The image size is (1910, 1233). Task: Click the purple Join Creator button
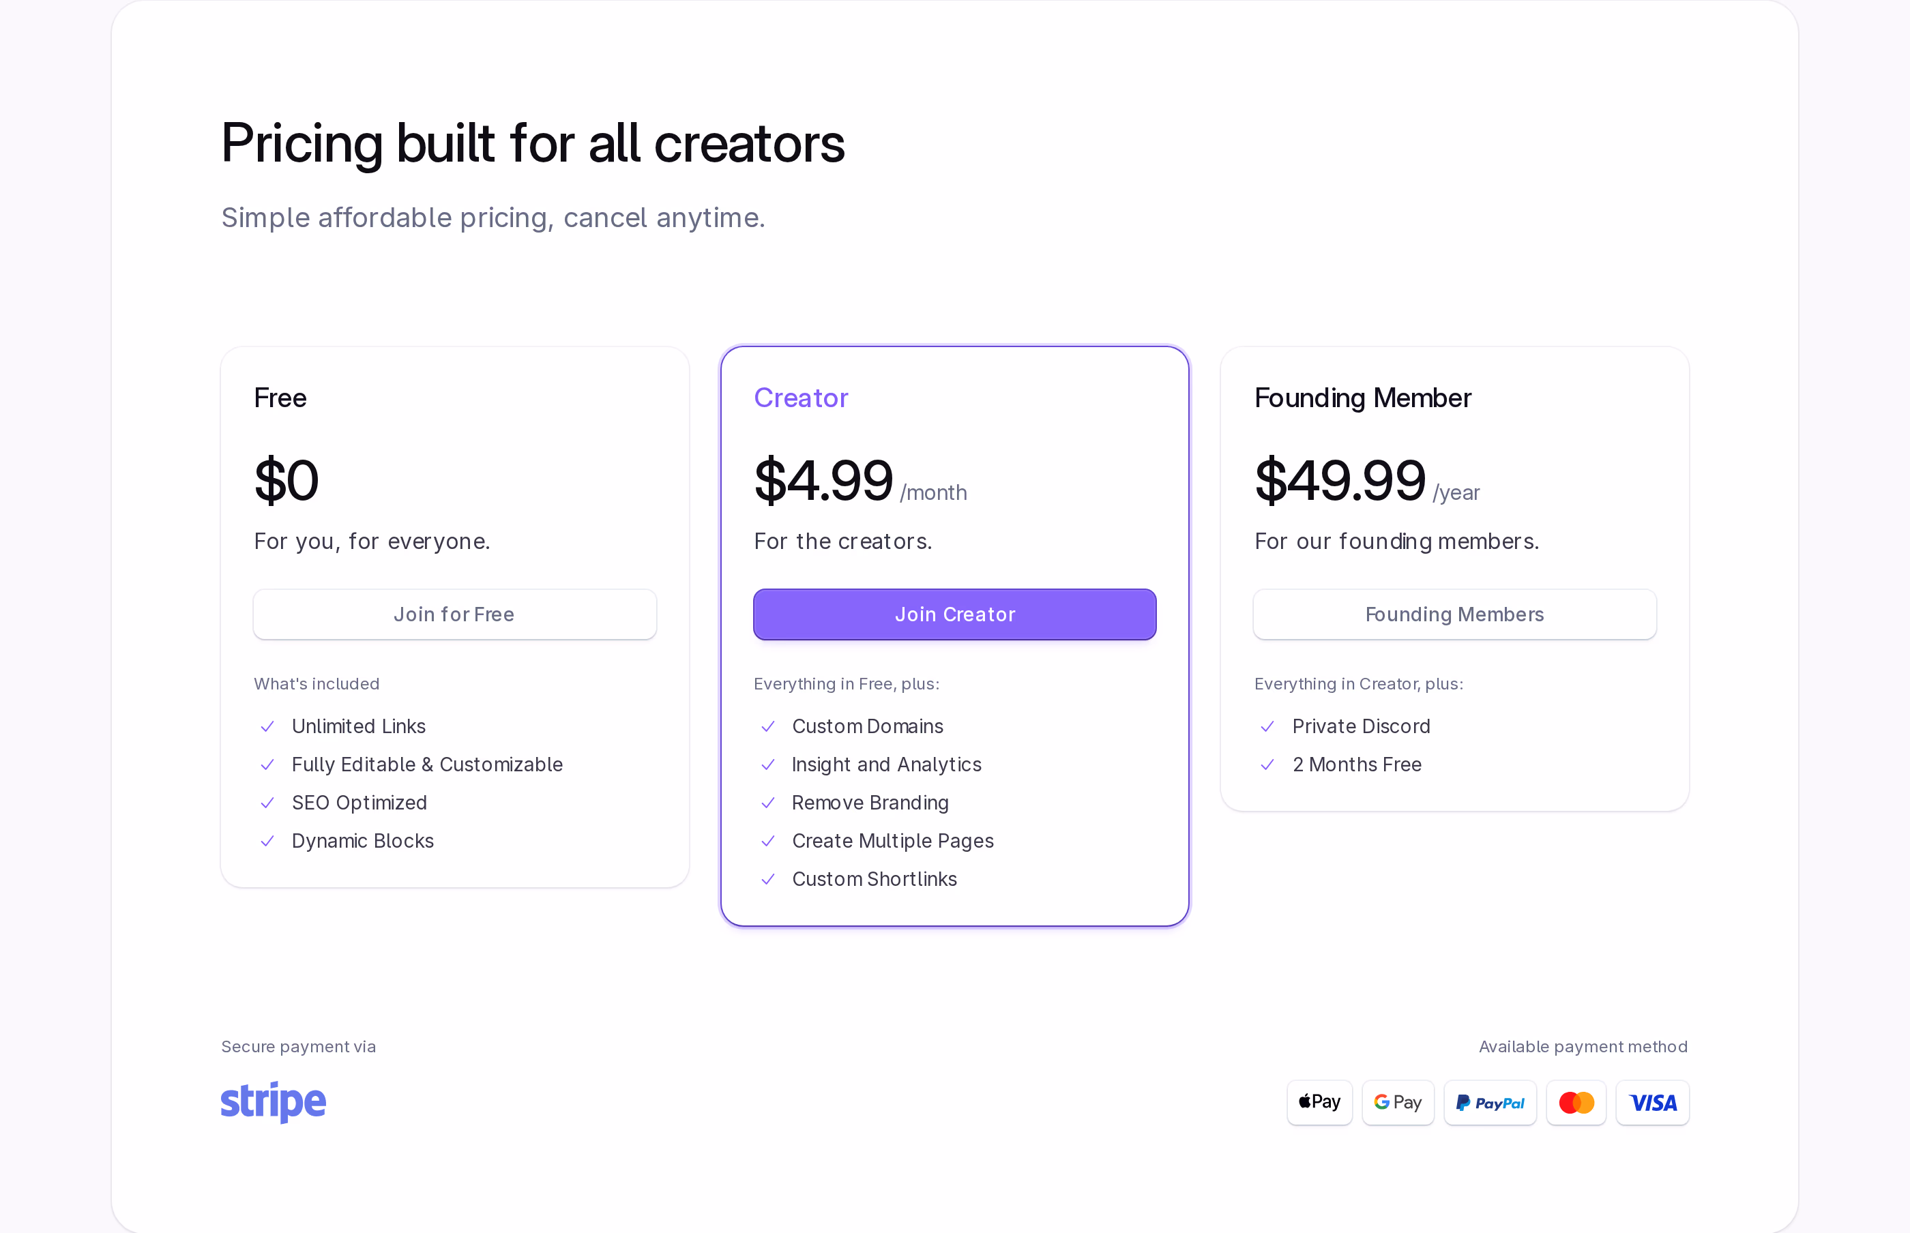[x=954, y=614]
